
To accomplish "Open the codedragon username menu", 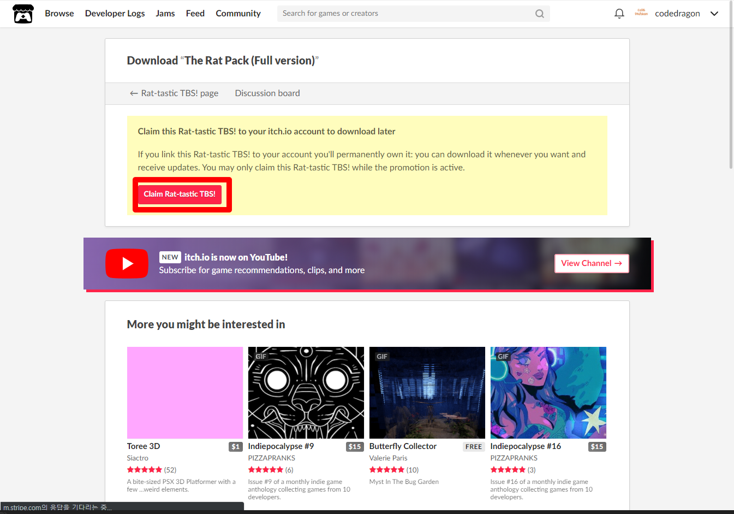I will coord(677,14).
